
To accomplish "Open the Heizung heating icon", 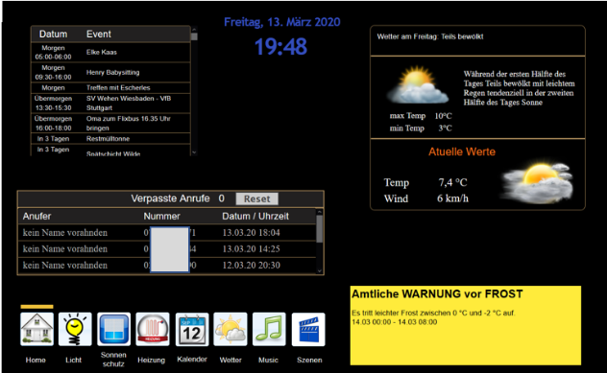I will (153, 329).
